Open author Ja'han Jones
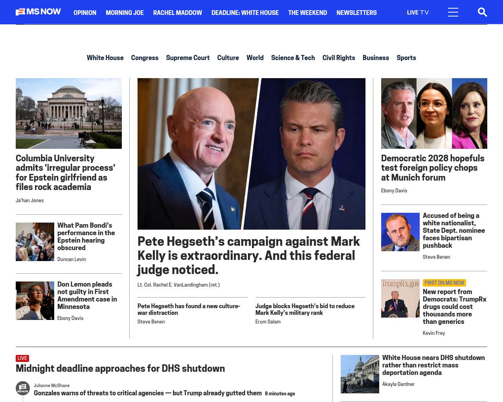The height and width of the screenshot is (402, 503). tap(29, 200)
